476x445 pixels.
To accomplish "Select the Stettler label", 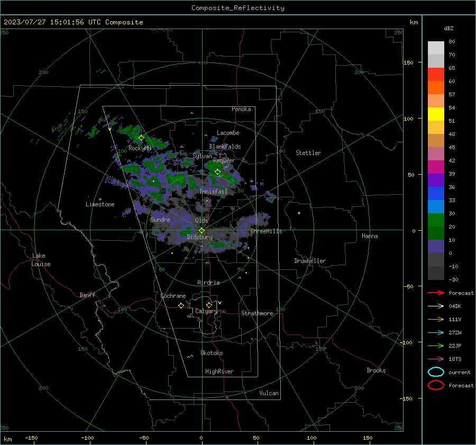I will point(308,153).
